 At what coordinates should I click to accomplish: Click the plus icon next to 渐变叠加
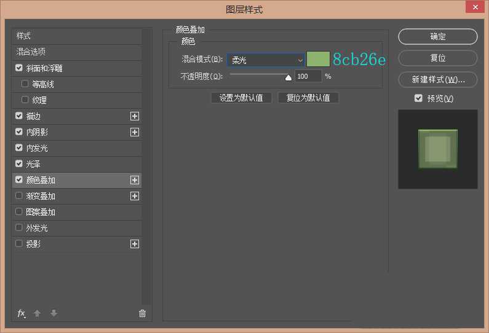pyautogui.click(x=135, y=196)
